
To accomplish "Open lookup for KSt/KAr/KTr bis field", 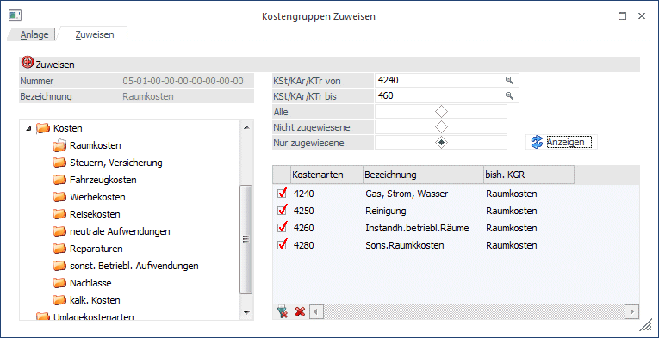I will coord(509,96).
